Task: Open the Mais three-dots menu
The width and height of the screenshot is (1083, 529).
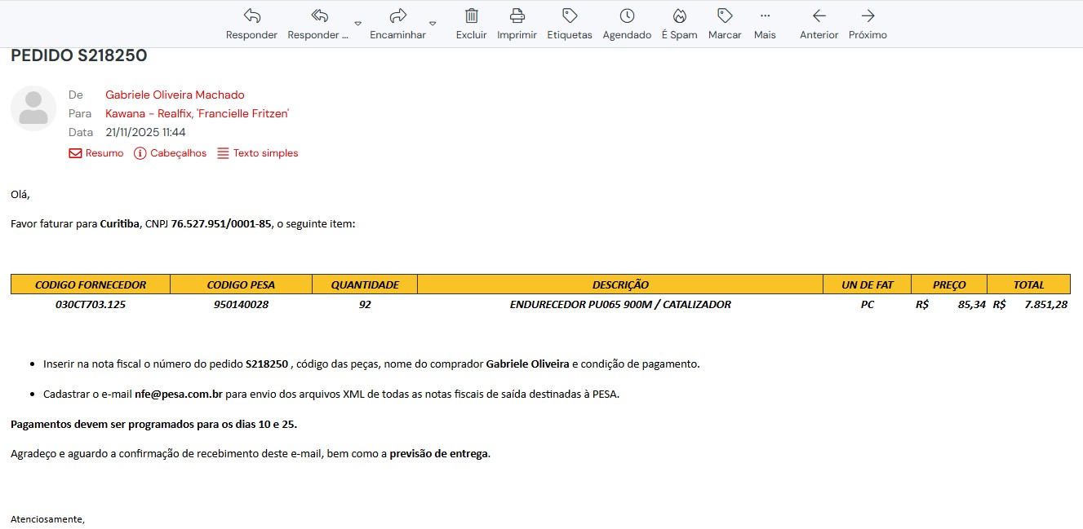Action: point(765,16)
